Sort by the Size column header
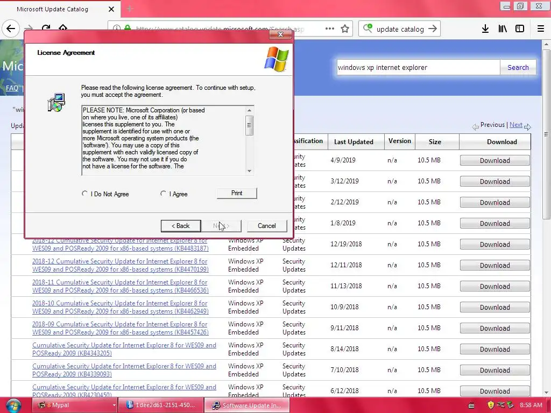Image resolution: width=551 pixels, height=413 pixels. pos(435,142)
